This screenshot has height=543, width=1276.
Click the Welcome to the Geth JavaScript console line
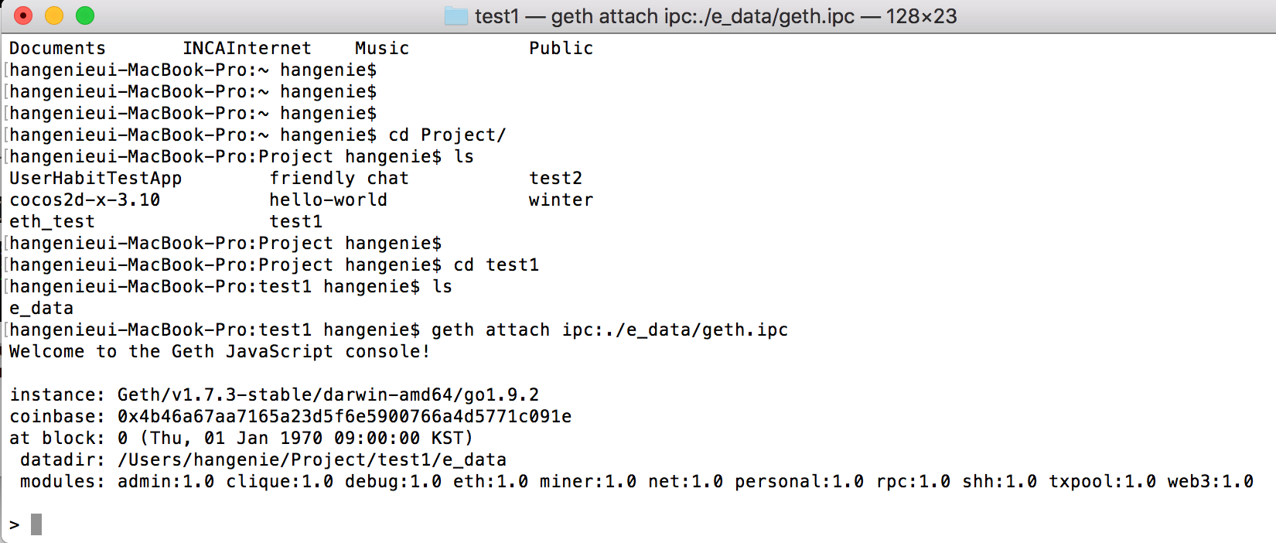click(x=220, y=351)
